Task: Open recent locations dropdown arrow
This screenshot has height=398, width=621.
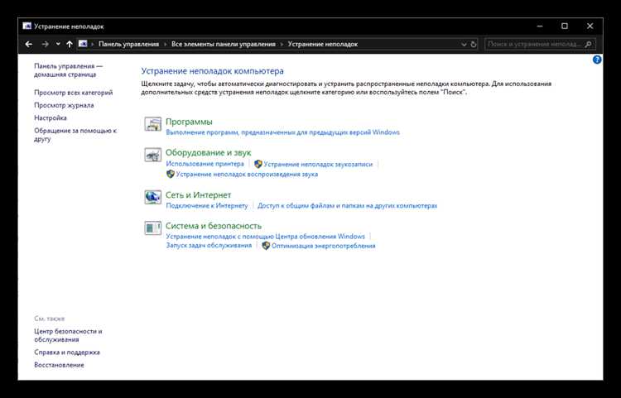Action: tap(58, 44)
